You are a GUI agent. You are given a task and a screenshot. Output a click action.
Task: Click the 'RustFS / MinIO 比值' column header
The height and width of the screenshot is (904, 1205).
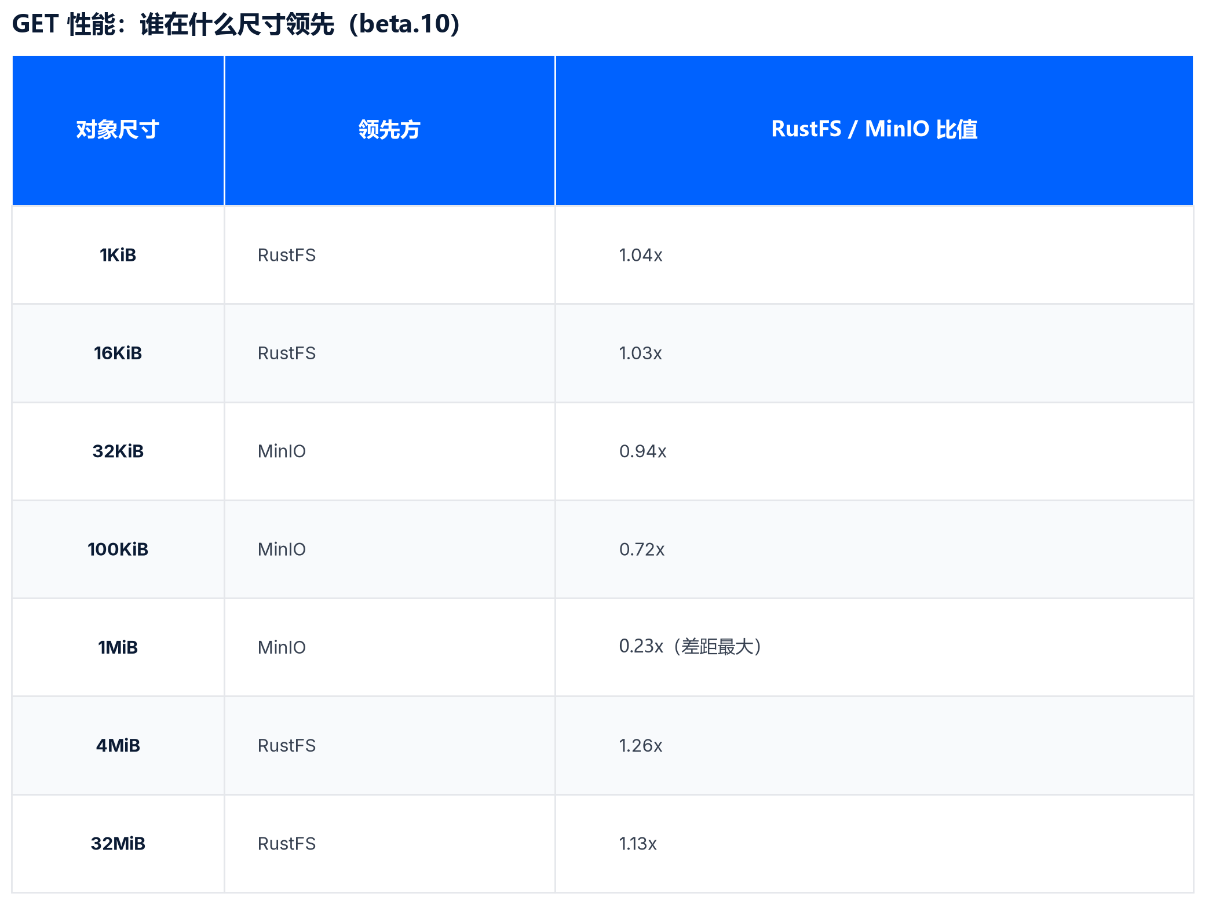874,129
